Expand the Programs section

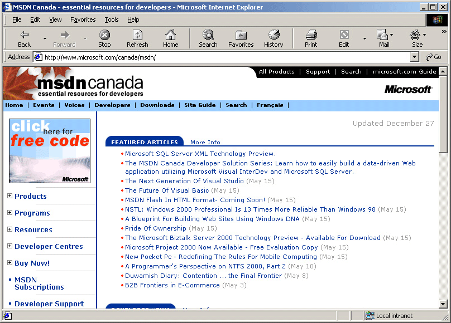pos(10,213)
